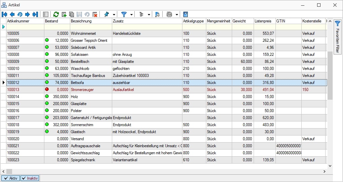Image resolution: width=343 pixels, height=182 pixels.
Task: Jump to first record arrow icon
Action: coord(4,14)
